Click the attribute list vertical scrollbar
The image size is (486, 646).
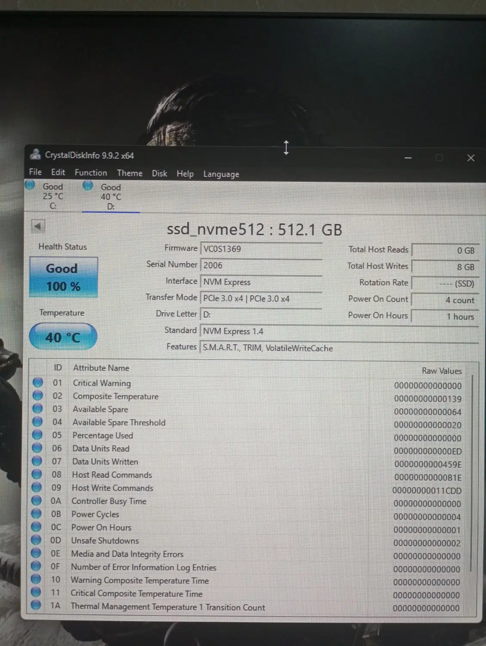473,474
